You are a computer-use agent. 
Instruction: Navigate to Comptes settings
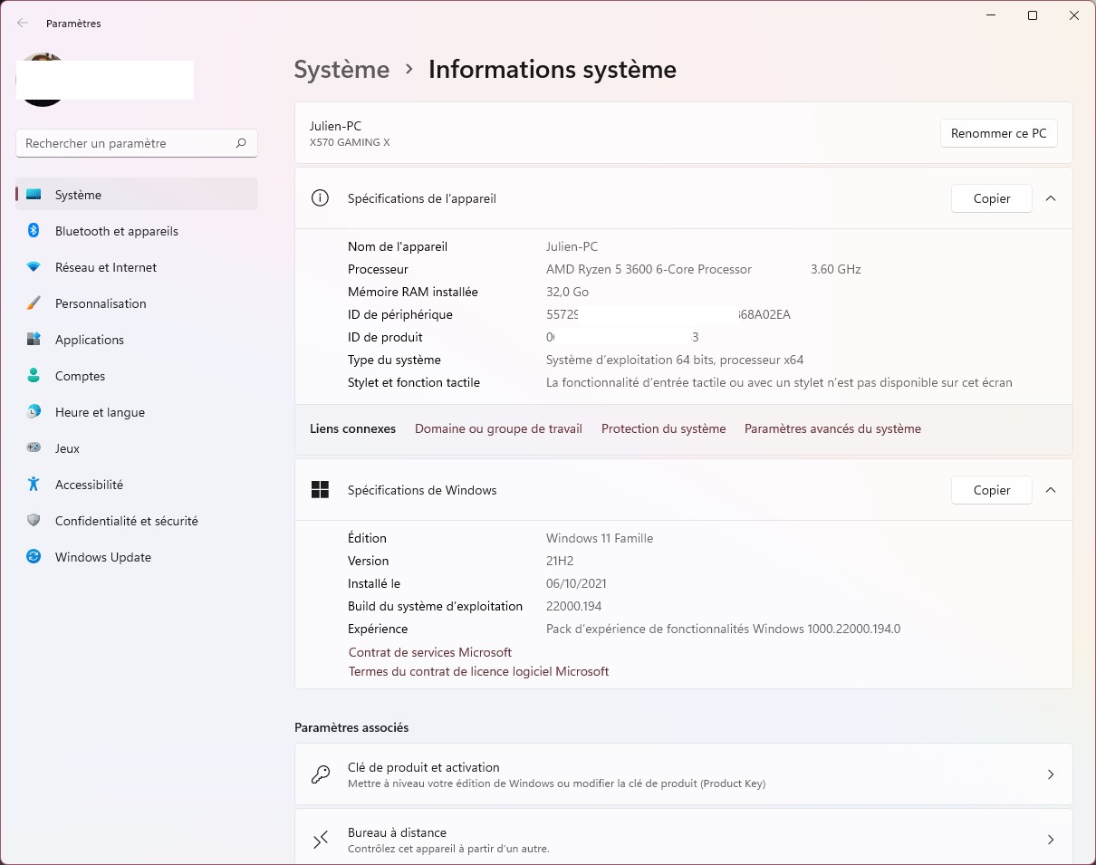137,376
